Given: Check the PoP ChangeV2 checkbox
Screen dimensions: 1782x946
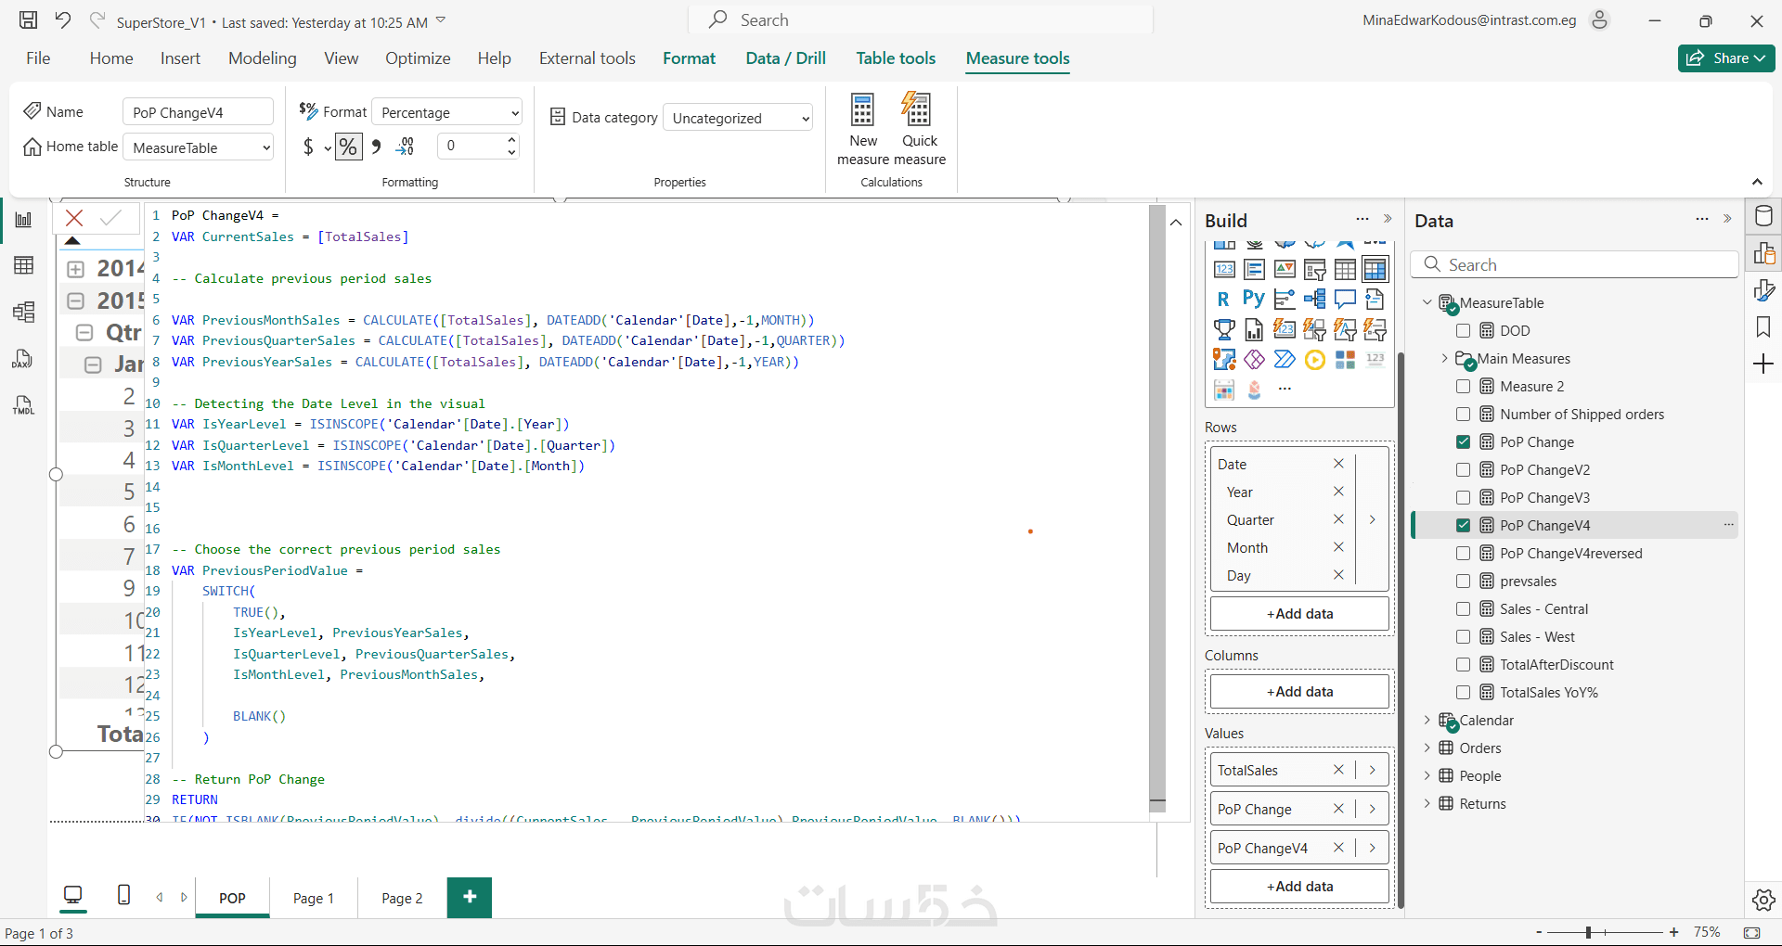Looking at the screenshot, I should 1464,470.
